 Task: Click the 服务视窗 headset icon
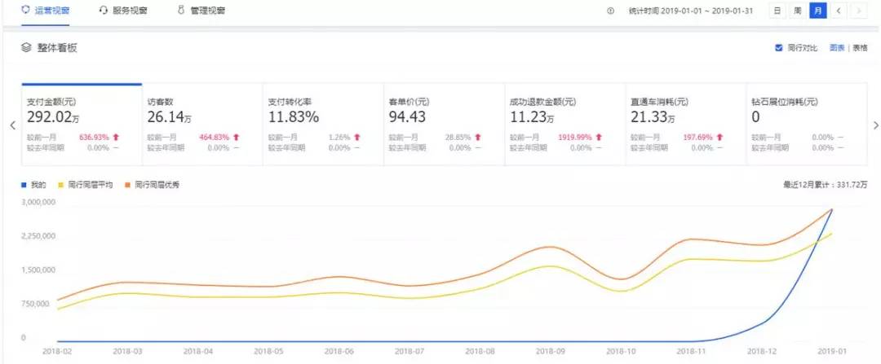point(103,11)
